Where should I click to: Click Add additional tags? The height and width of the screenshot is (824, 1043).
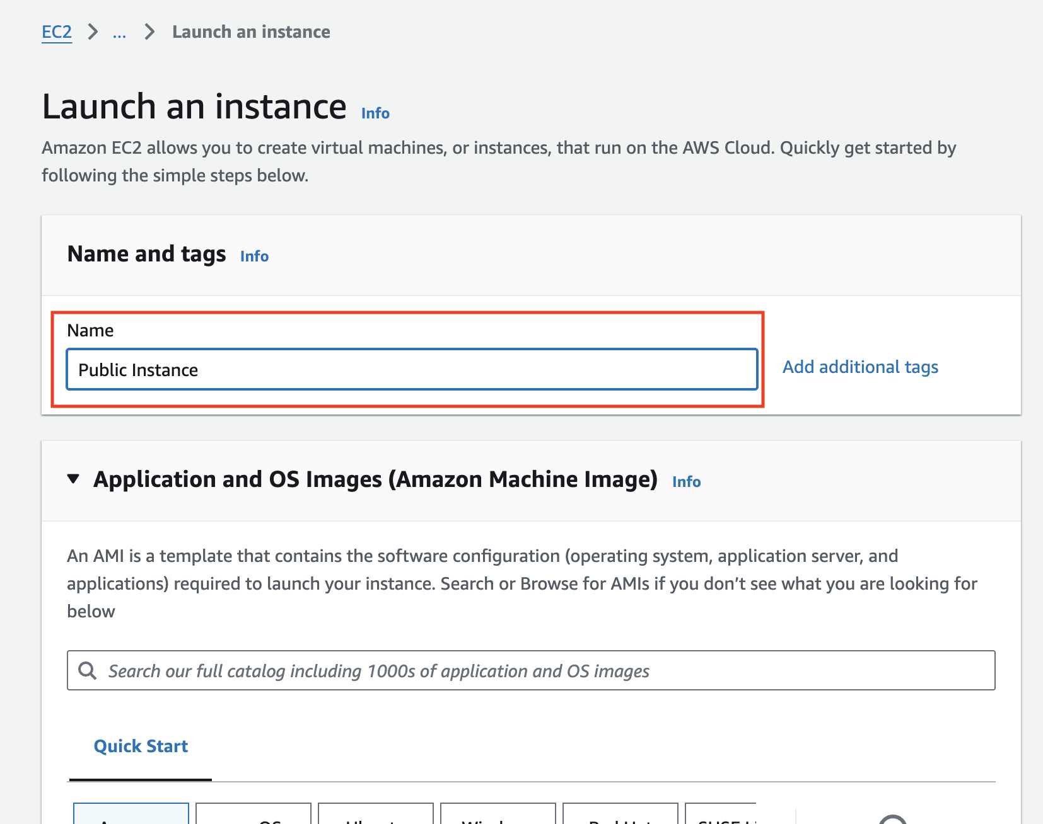click(860, 367)
